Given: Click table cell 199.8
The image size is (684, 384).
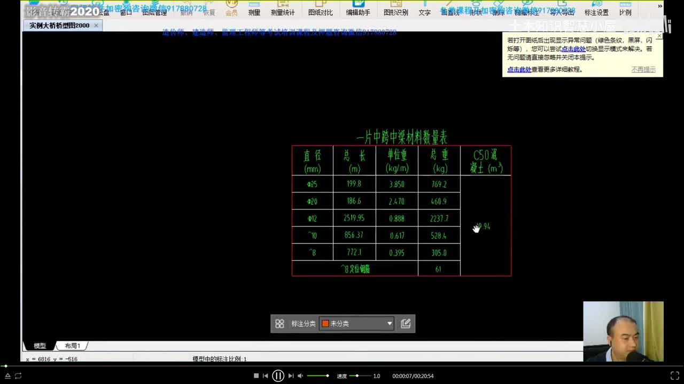Looking at the screenshot, I should tap(354, 184).
